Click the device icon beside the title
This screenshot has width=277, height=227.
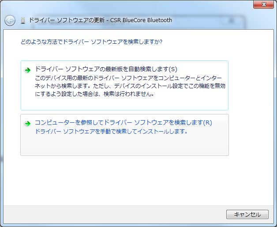pos(23,21)
